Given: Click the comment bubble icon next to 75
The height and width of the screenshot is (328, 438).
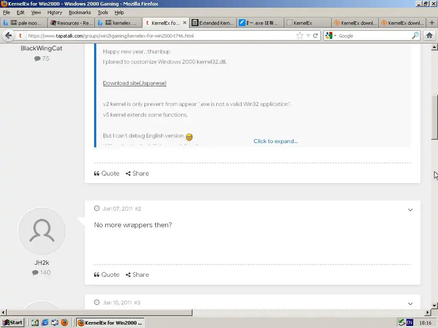Looking at the screenshot, I should 38,59.
